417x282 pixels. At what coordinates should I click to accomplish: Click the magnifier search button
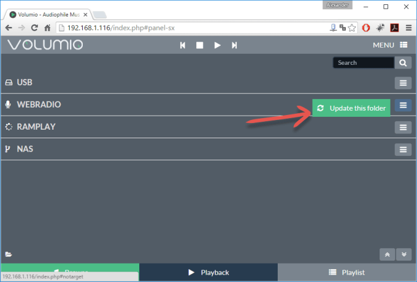pyautogui.click(x=403, y=62)
